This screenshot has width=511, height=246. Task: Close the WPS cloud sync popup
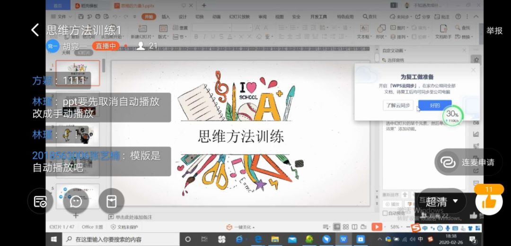[x=473, y=70]
